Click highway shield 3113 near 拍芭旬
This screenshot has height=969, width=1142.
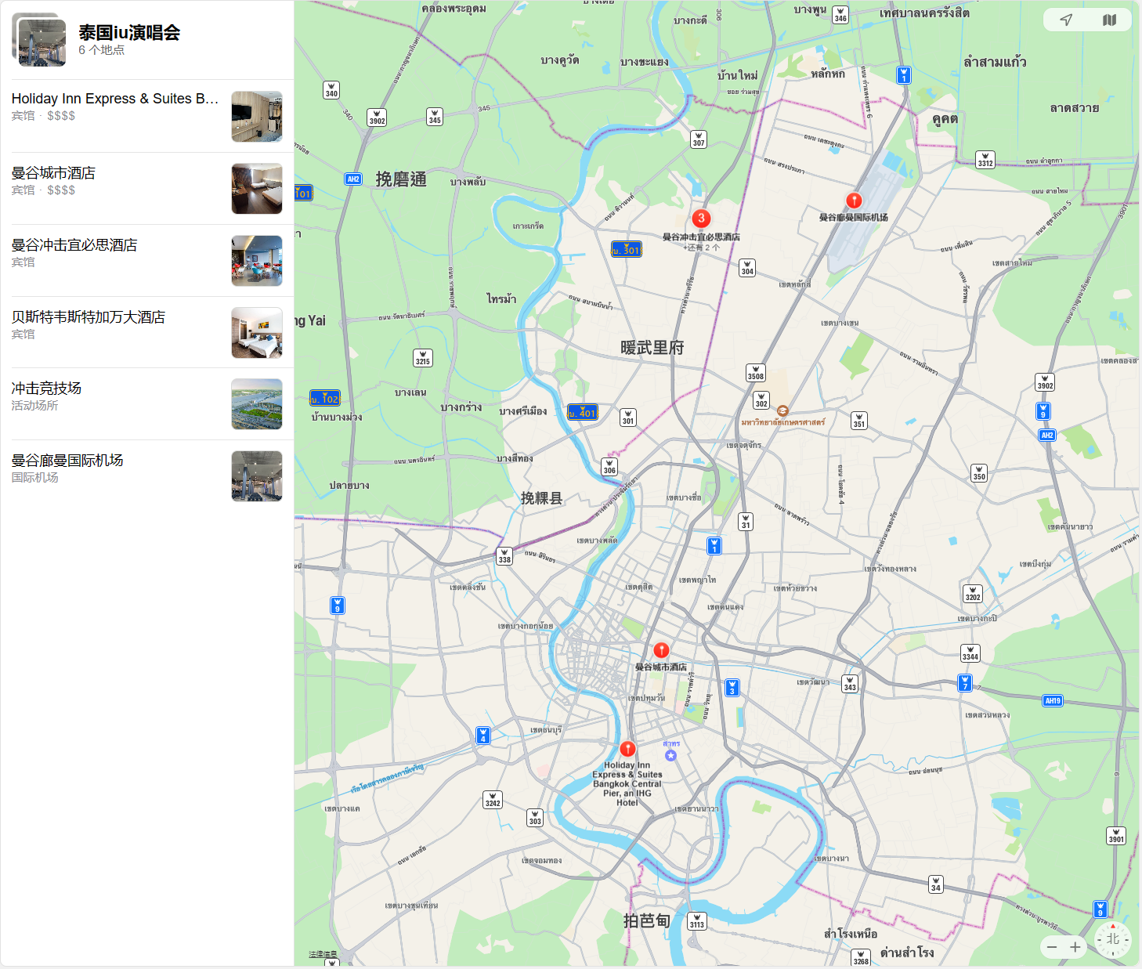pos(696,921)
